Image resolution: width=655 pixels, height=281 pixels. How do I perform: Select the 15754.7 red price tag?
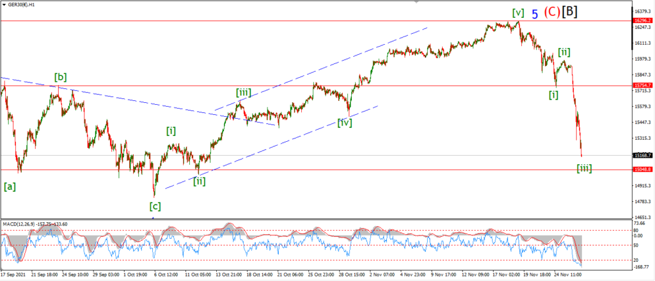tap(641, 86)
